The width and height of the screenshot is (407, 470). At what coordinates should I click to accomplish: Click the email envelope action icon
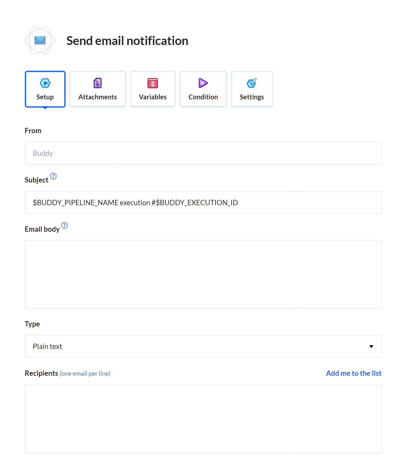click(40, 40)
